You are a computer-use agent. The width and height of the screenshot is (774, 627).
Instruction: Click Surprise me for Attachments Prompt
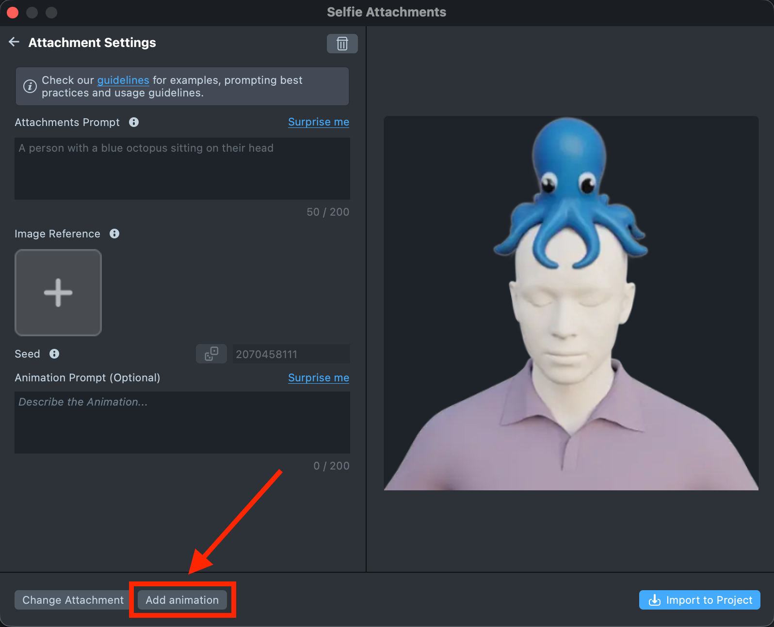tap(319, 122)
